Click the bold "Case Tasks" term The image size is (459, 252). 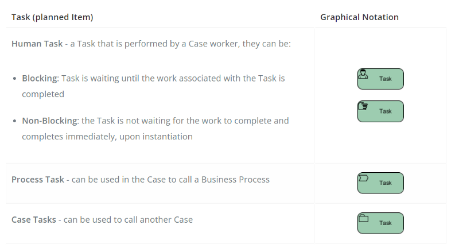click(x=34, y=220)
